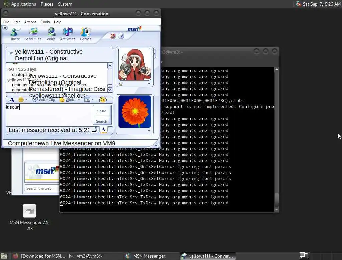Open the Actions menu

coord(30,22)
